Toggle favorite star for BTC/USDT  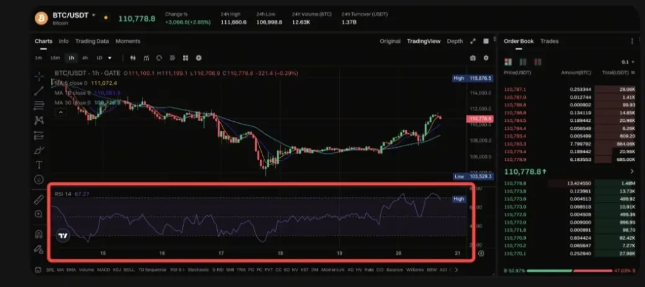[x=105, y=18]
